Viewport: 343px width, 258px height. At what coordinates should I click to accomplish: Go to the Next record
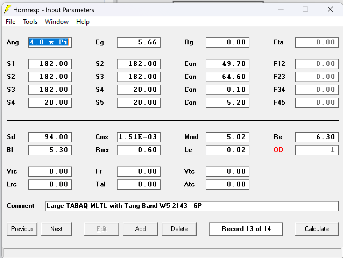coord(56,229)
